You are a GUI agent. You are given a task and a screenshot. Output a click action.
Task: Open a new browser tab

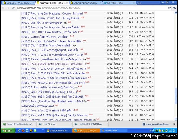coord(139,3)
